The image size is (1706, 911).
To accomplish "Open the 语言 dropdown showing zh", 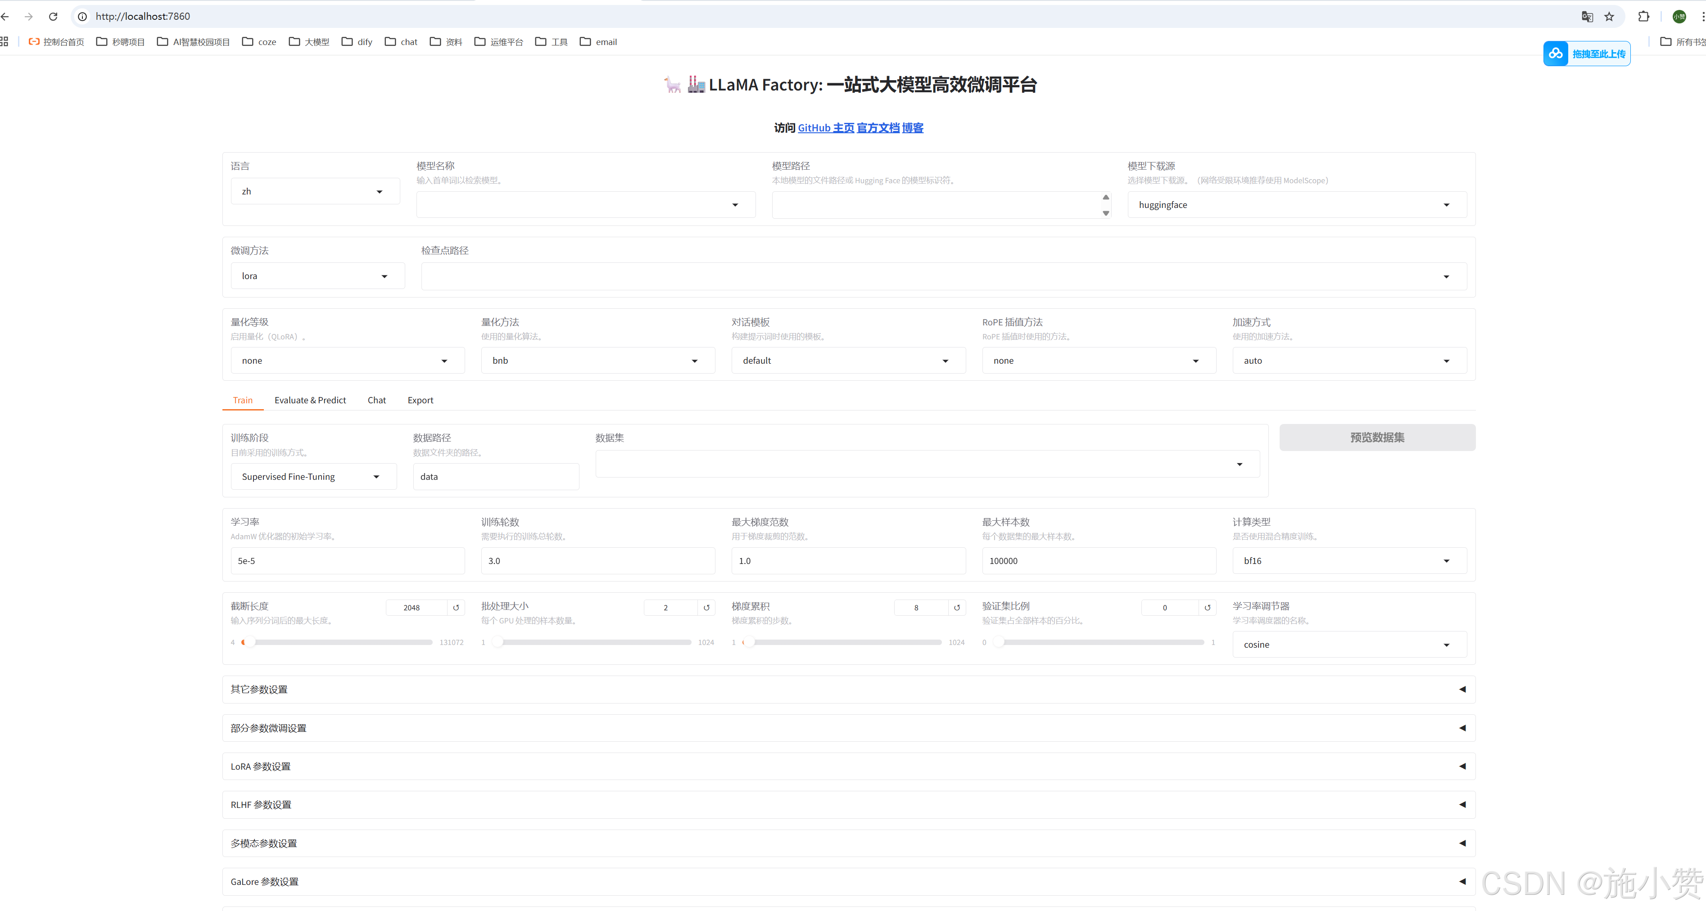I will 315,191.
